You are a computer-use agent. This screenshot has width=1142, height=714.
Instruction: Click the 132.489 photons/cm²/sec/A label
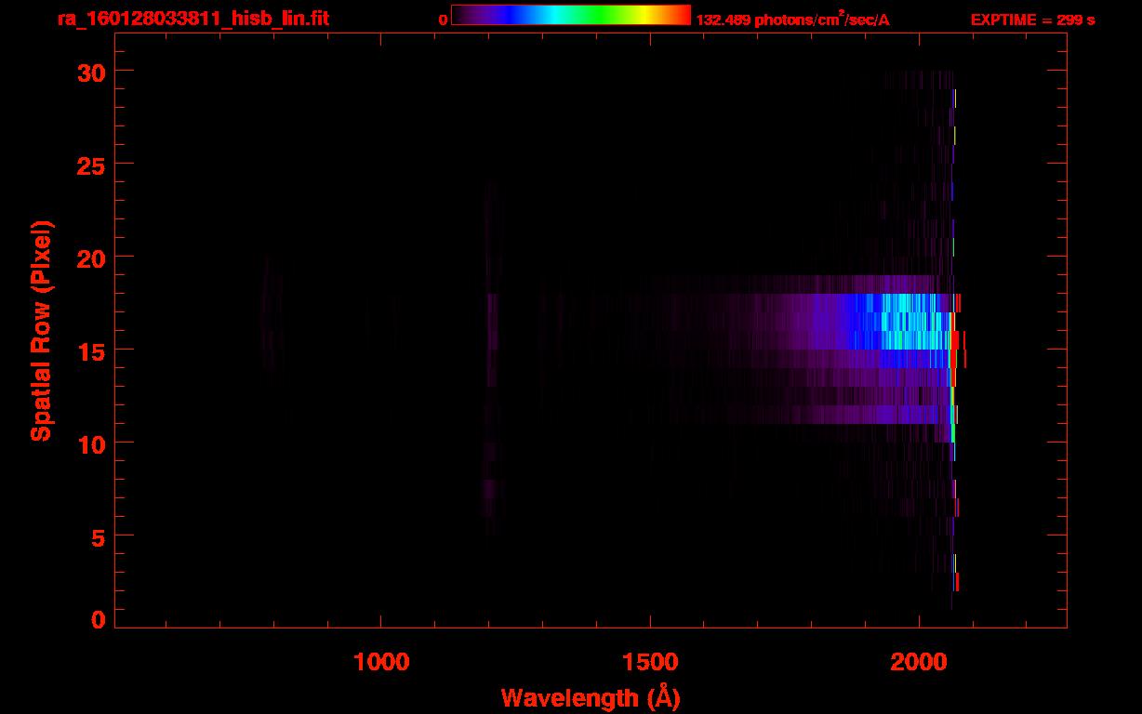[792, 20]
